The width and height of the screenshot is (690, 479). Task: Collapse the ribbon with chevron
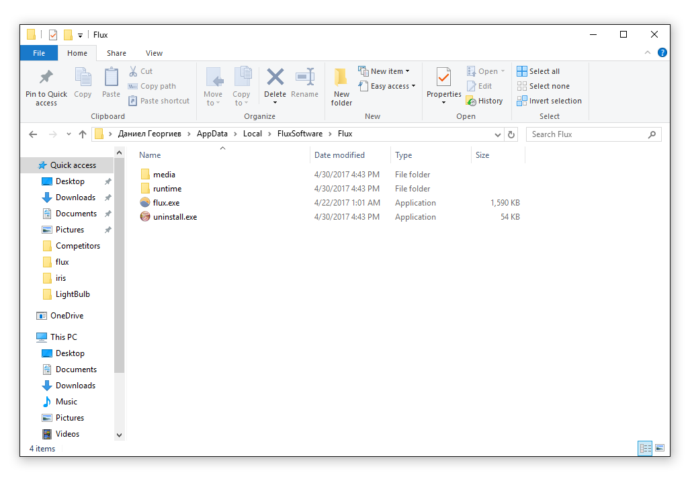tap(647, 52)
